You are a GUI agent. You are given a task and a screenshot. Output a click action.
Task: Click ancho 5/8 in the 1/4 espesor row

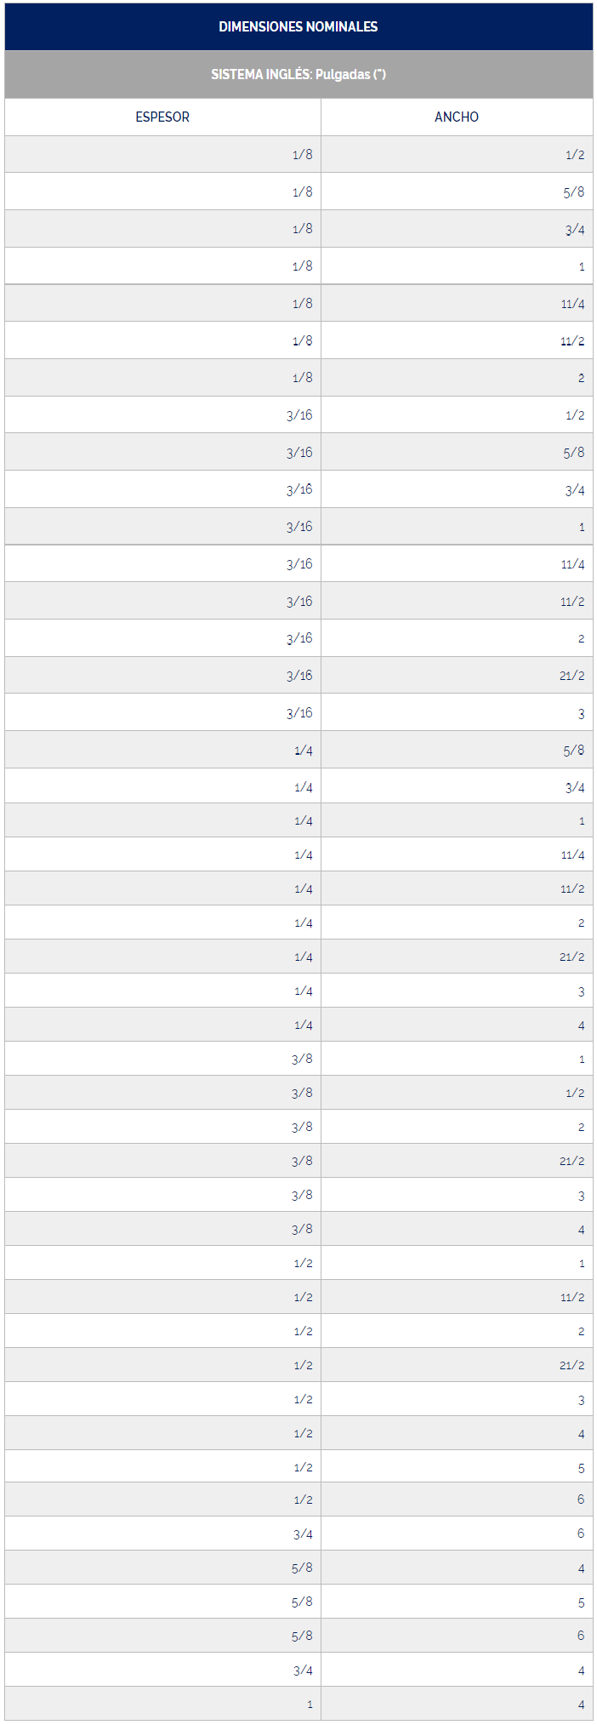(574, 751)
